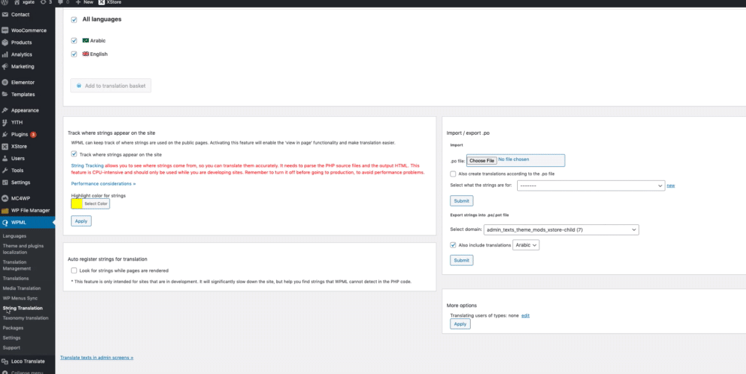Click the new link beside strings dropdown
Viewport: 746px width, 374px height.
pos(671,186)
